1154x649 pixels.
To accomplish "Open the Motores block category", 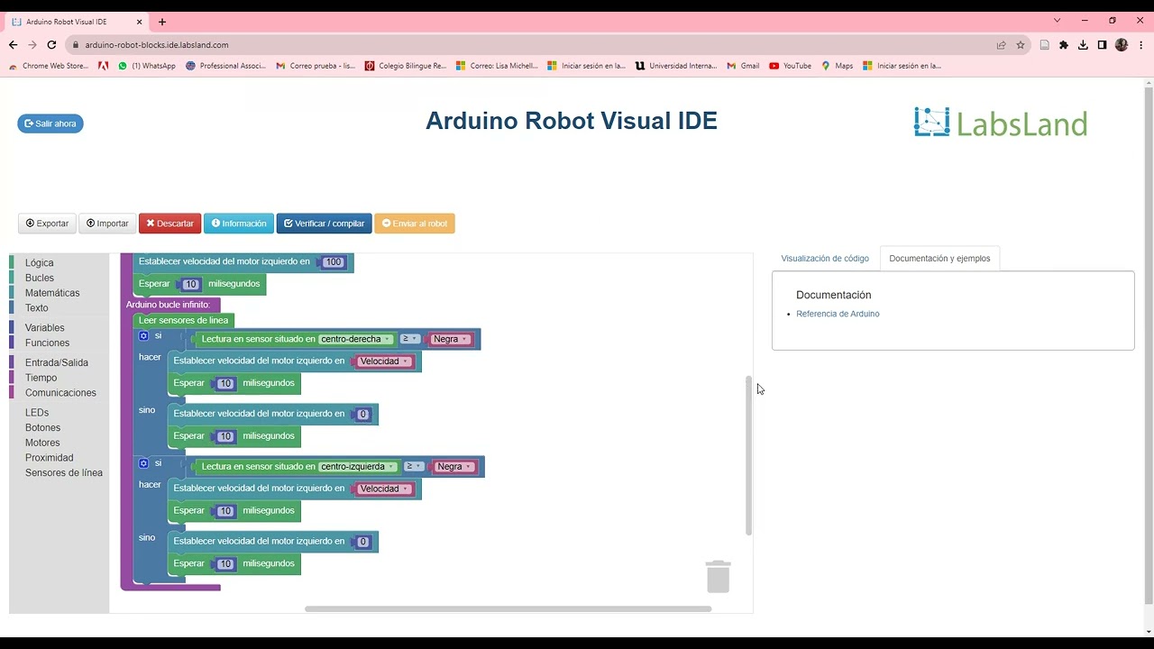I will pos(42,443).
